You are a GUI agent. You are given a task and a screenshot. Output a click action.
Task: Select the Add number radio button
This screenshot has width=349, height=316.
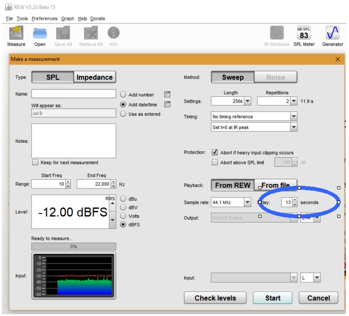[x=123, y=95]
